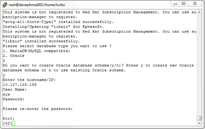205x129 pixels.
Task: Minimize the terminal window
Action: [176, 3]
